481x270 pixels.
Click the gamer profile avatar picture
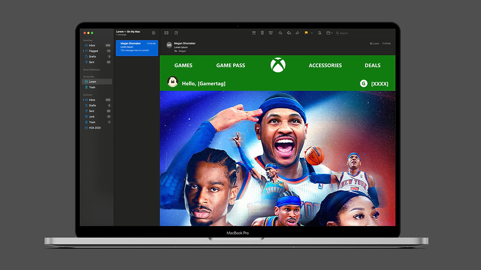173,82
